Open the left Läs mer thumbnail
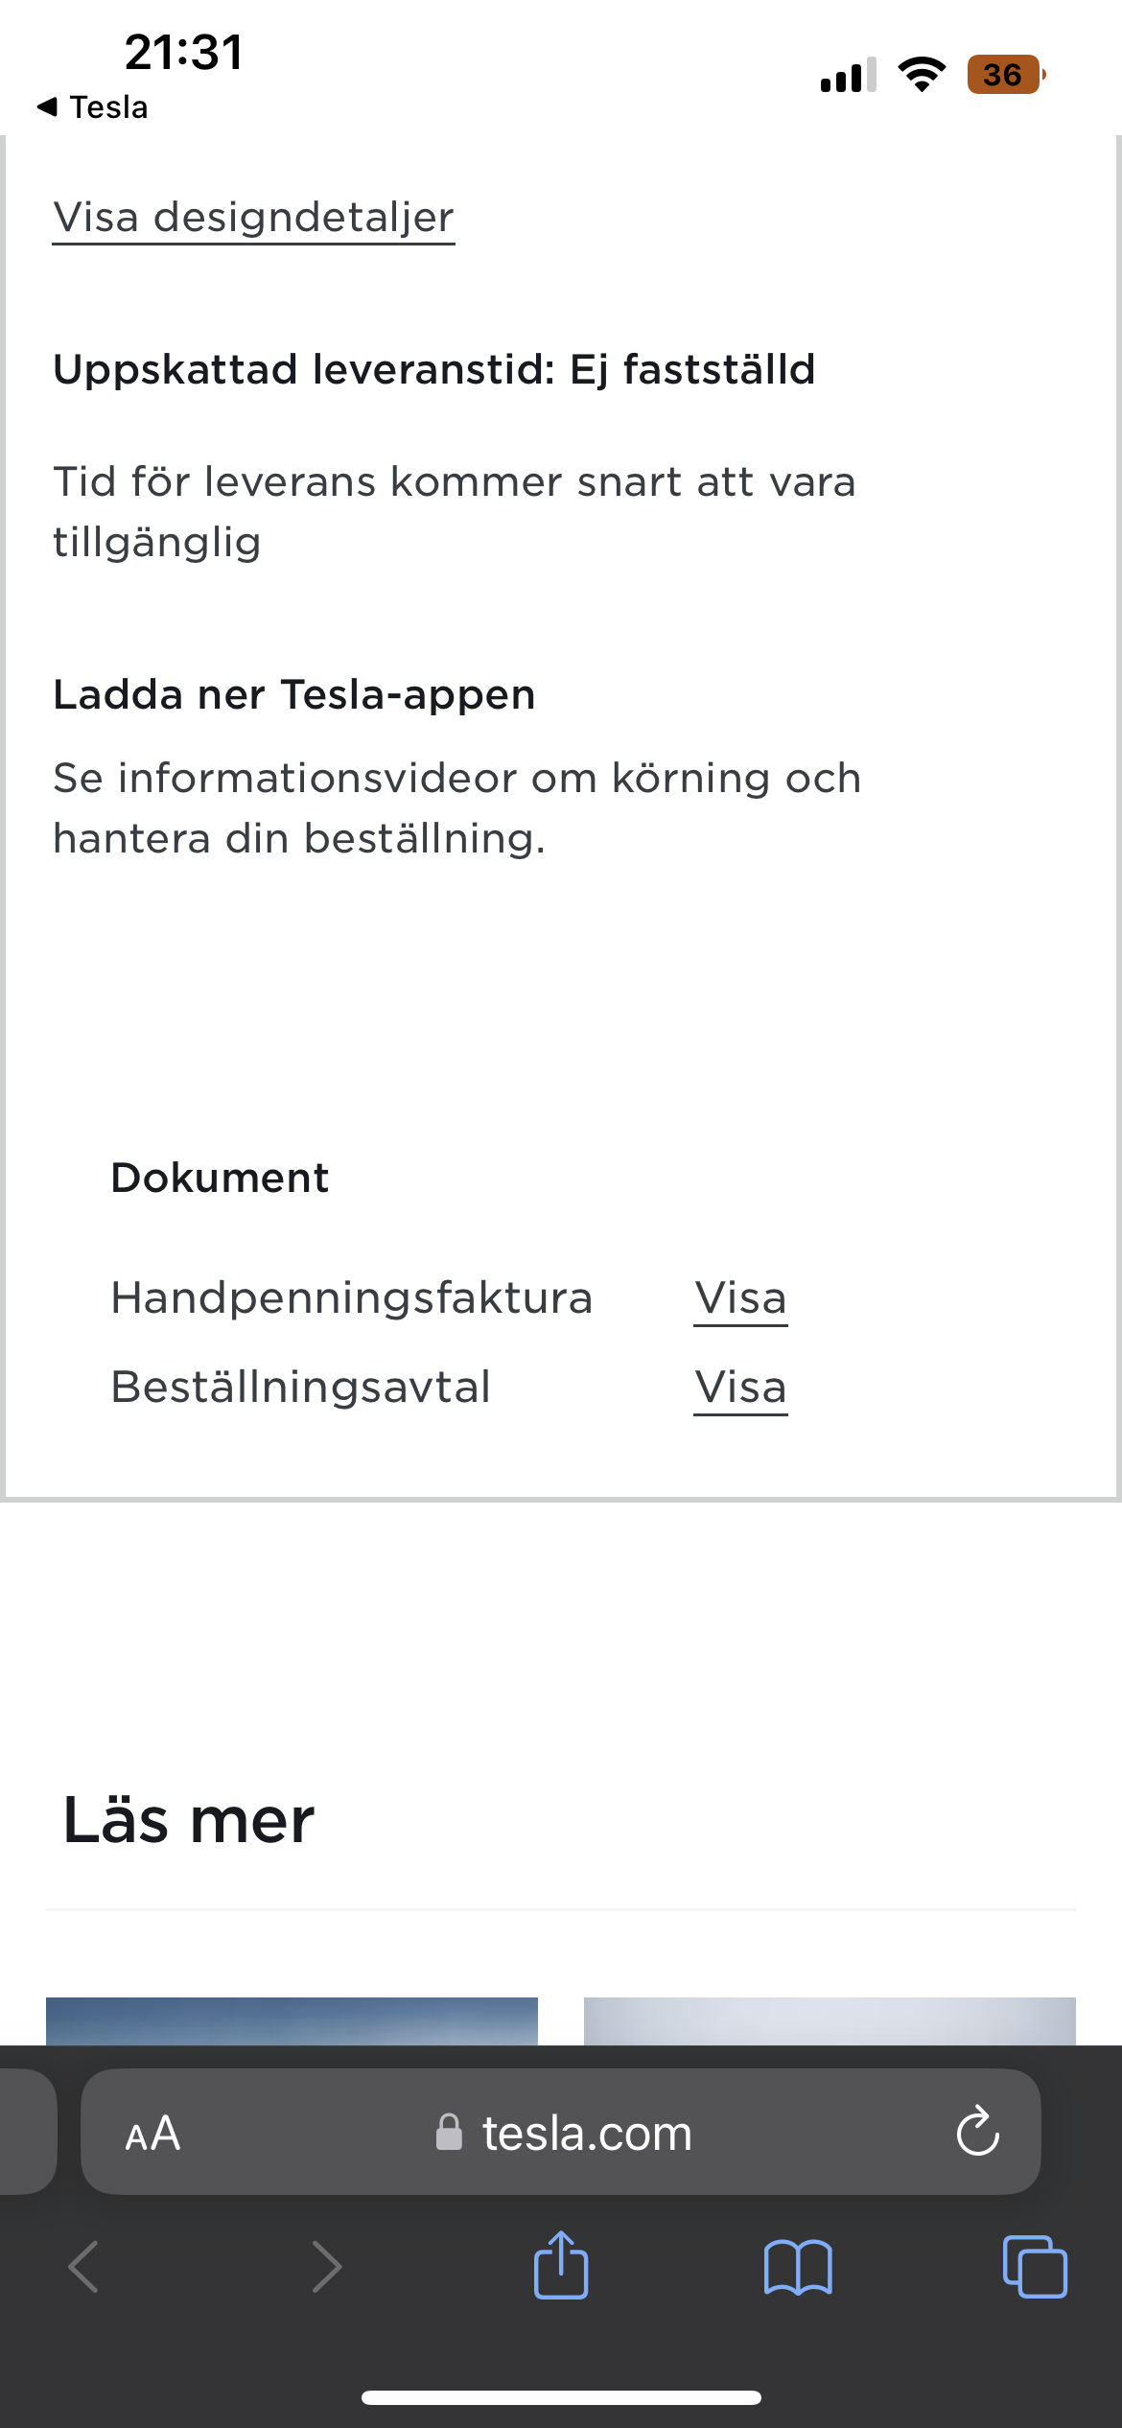Screen dimensions: 1122x2428 pos(292,2021)
